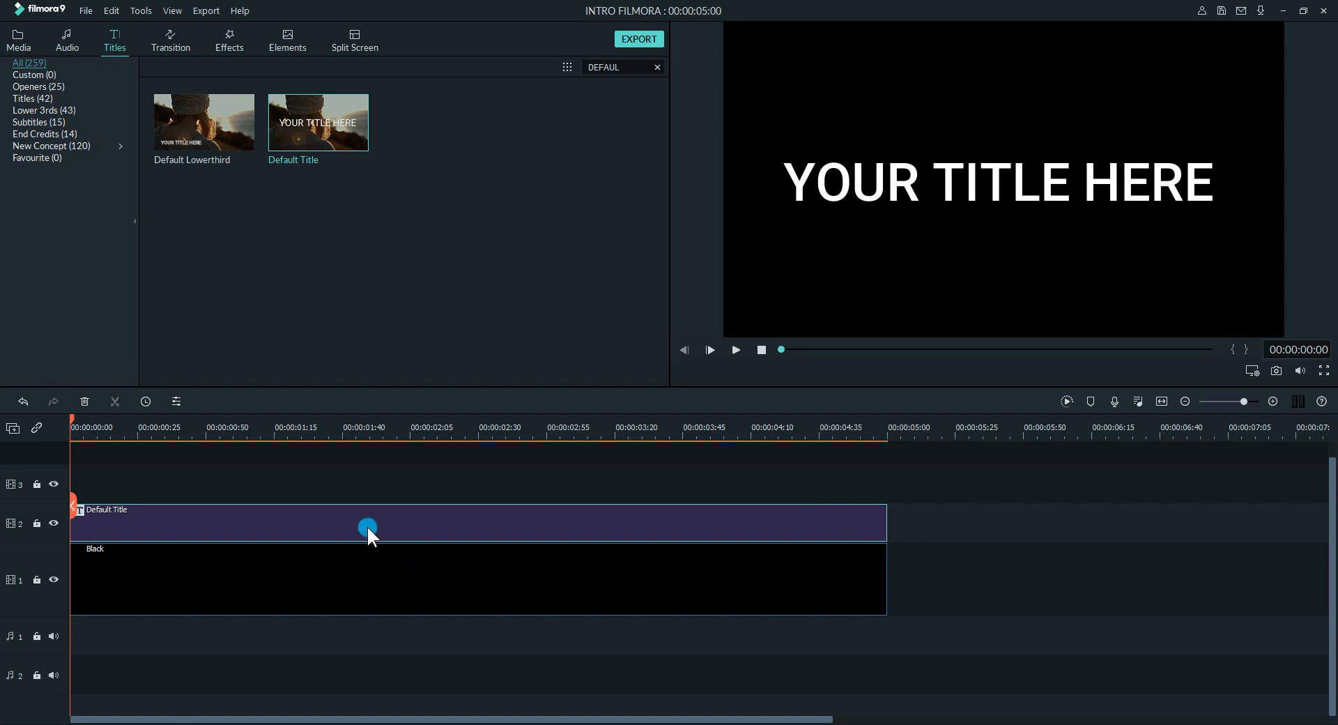Set mark-out point with right brace
This screenshot has height=725, width=1338.
(x=1246, y=349)
